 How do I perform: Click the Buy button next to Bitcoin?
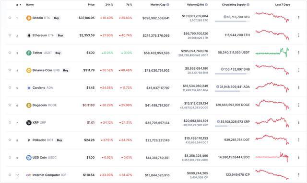(56, 18)
